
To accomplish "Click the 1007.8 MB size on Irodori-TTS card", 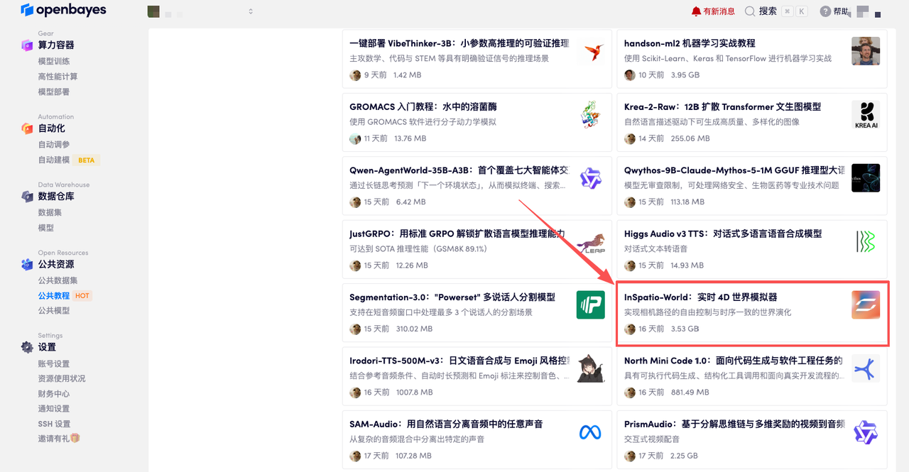I will 413,393.
